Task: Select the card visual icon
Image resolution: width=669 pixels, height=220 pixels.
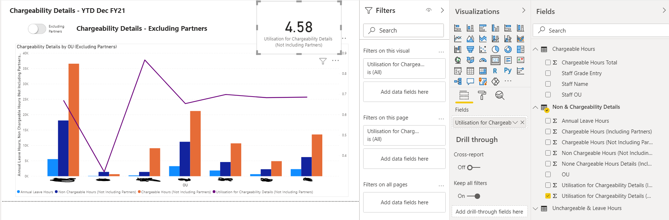Action: click(495, 60)
